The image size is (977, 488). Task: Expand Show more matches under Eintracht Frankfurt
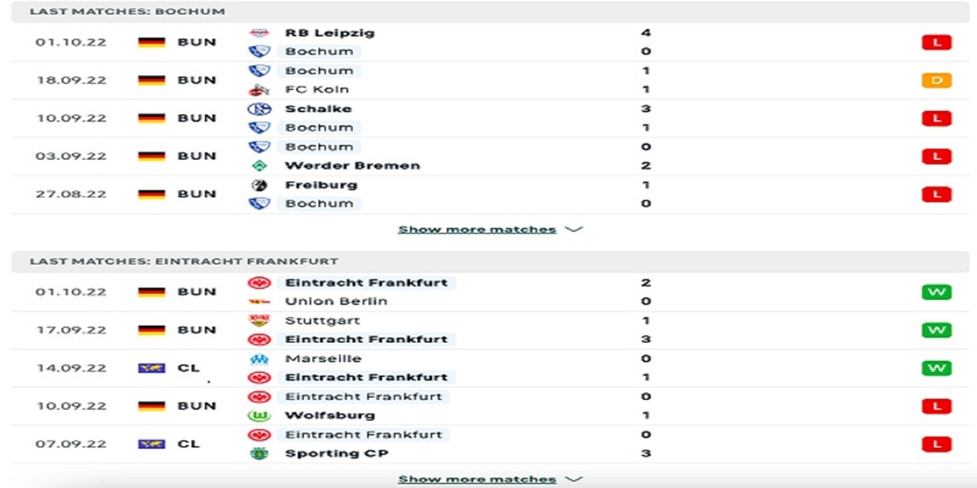coord(489,479)
